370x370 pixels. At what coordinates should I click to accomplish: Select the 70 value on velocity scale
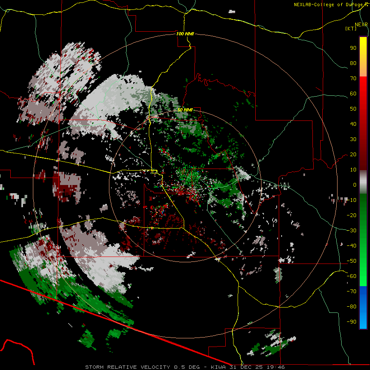[x=353, y=79]
